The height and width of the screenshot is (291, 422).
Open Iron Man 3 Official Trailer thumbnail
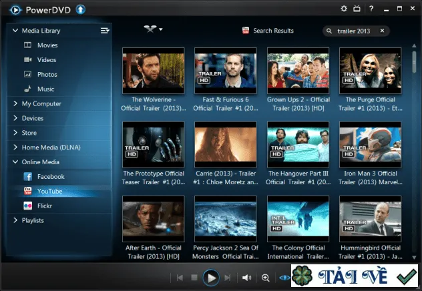[371, 145]
